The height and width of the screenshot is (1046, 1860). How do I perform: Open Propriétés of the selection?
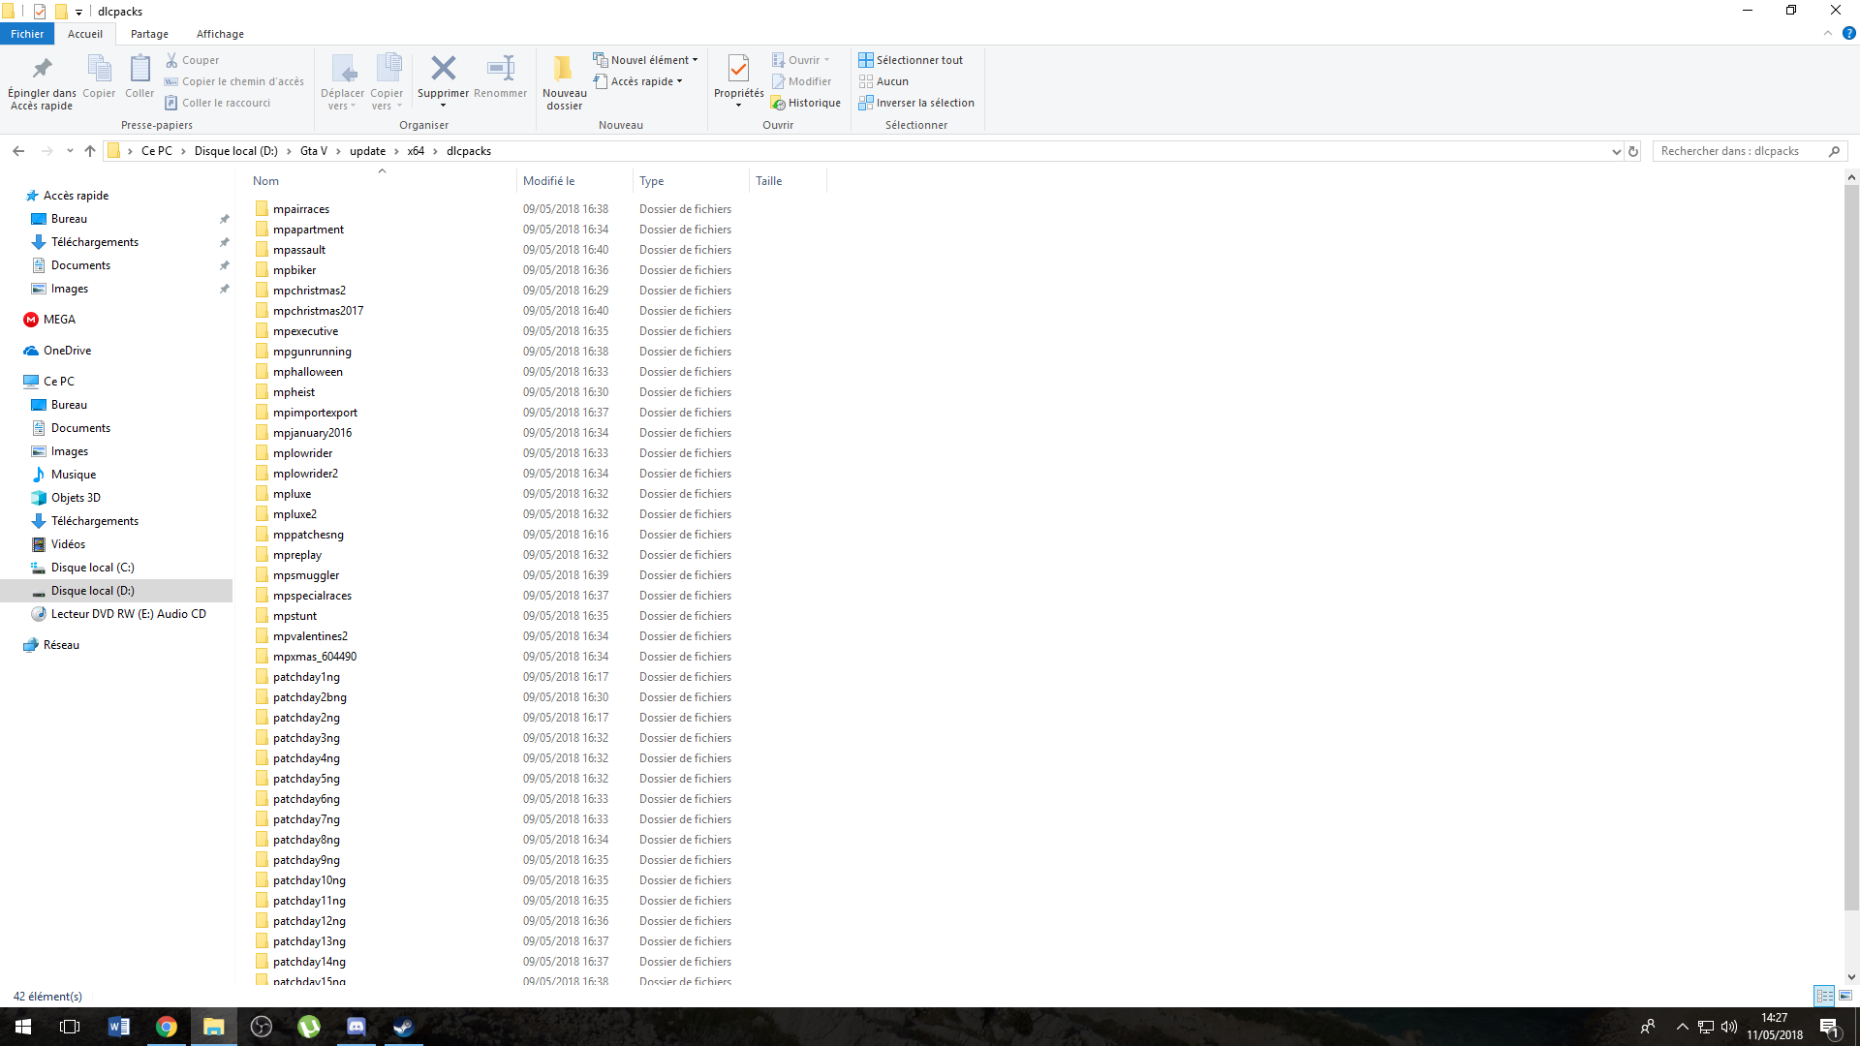coord(738,80)
